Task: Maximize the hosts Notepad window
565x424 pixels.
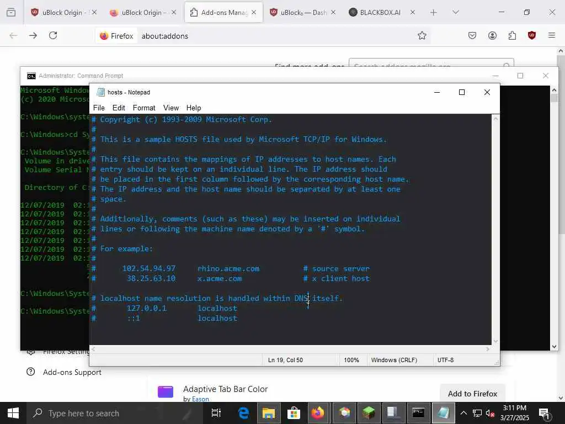Action: point(462,92)
